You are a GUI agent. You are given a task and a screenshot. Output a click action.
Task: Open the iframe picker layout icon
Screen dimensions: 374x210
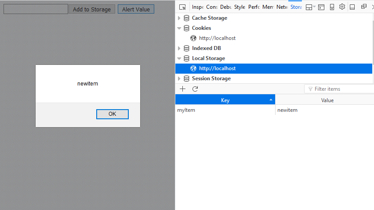pos(310,7)
